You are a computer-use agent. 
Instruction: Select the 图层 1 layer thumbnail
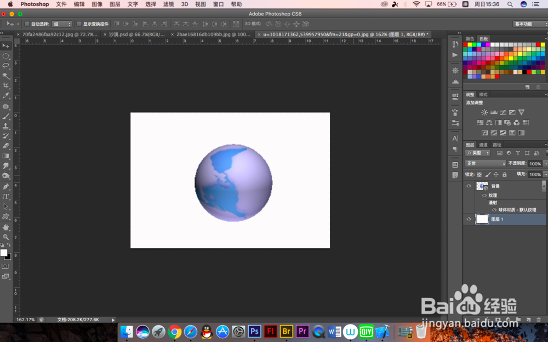(482, 219)
